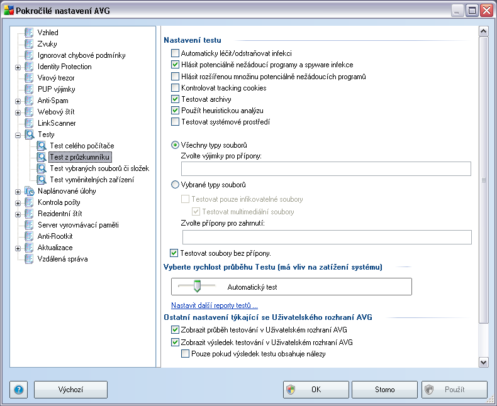Confirm settings with the OK button
Image resolution: width=497 pixels, height=406 pixels.
click(316, 390)
